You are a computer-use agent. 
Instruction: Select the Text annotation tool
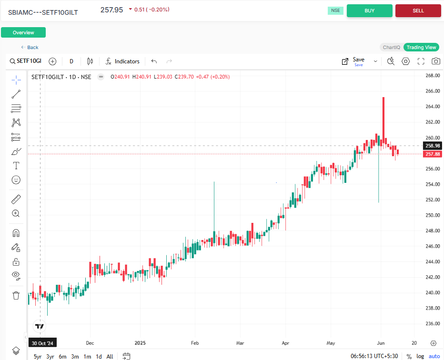coord(16,166)
